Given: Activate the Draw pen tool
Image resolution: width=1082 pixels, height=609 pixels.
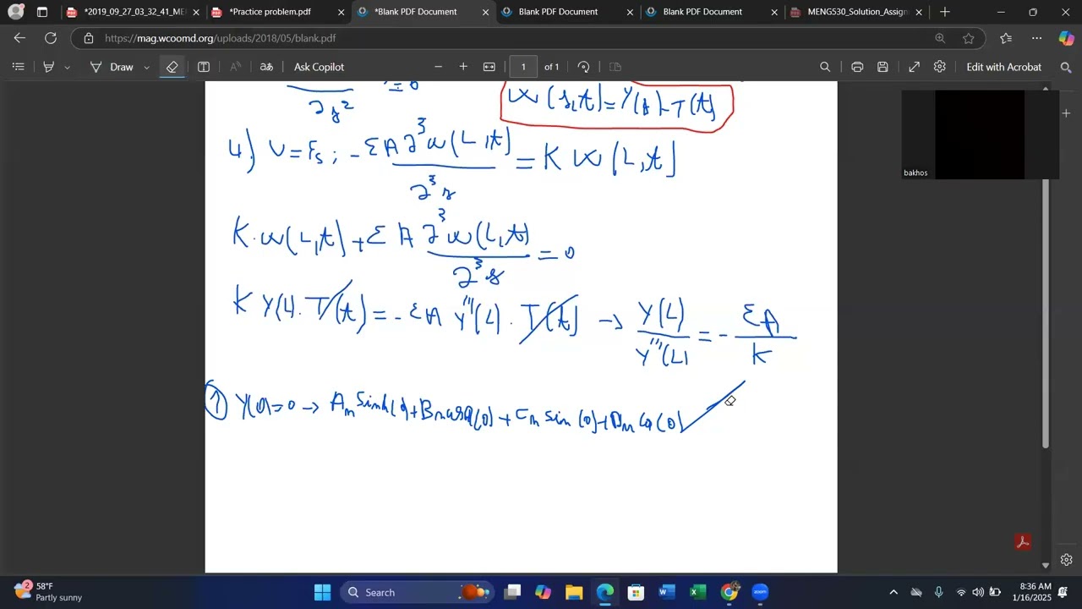Looking at the screenshot, I should pos(112,67).
